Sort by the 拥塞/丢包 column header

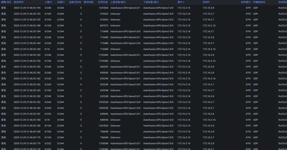[6, 2]
